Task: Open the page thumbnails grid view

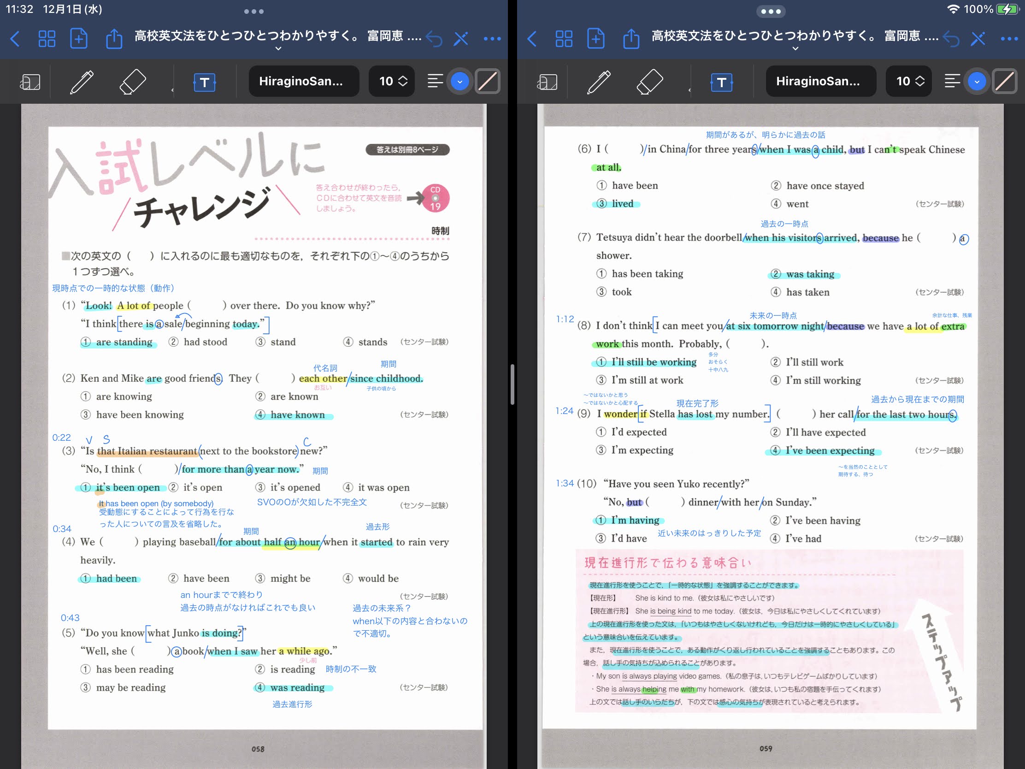Action: (x=47, y=38)
